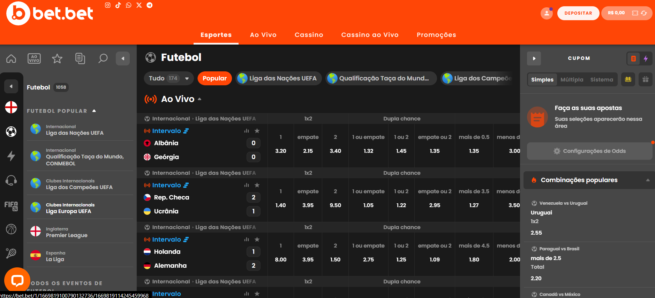Select the lightning bolt sport icon
655x298 pixels.
(x=11, y=156)
